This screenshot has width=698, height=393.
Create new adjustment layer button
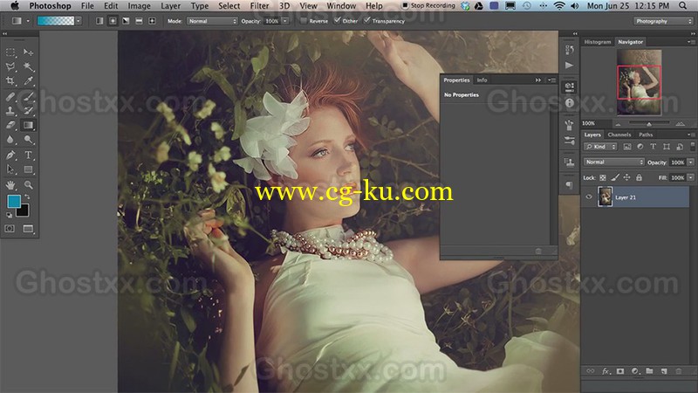(635, 370)
